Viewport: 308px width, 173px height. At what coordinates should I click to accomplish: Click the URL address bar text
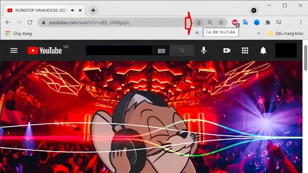click(x=89, y=23)
